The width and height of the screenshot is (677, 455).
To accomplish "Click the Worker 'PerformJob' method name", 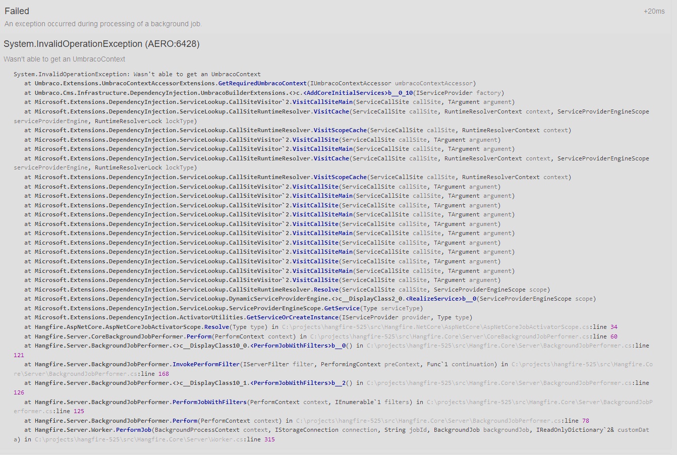I will click(134, 430).
